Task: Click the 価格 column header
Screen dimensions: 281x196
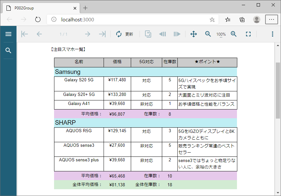Action: pos(117,62)
